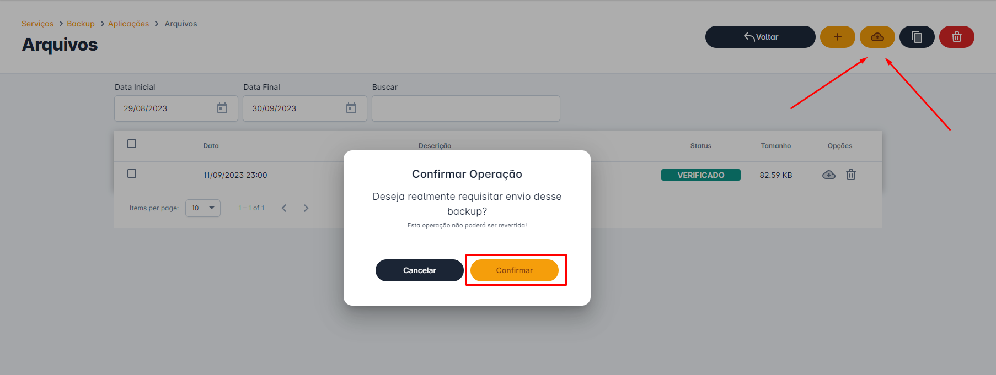Go to next page of results

point(306,208)
